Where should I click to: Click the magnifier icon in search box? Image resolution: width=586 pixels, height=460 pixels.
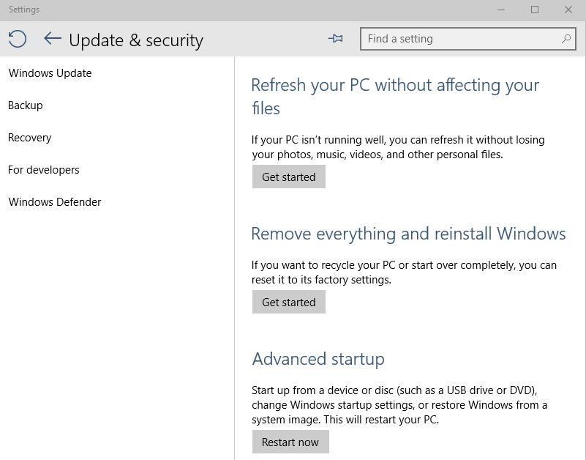(x=566, y=39)
